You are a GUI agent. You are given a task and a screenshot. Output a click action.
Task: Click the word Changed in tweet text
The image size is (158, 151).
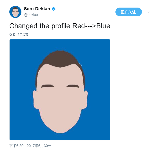[23, 26]
